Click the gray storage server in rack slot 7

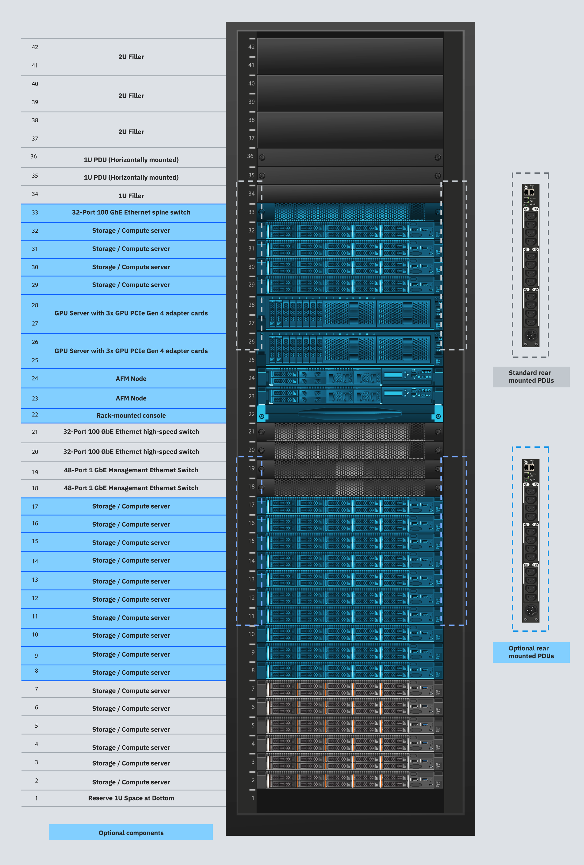point(350,689)
